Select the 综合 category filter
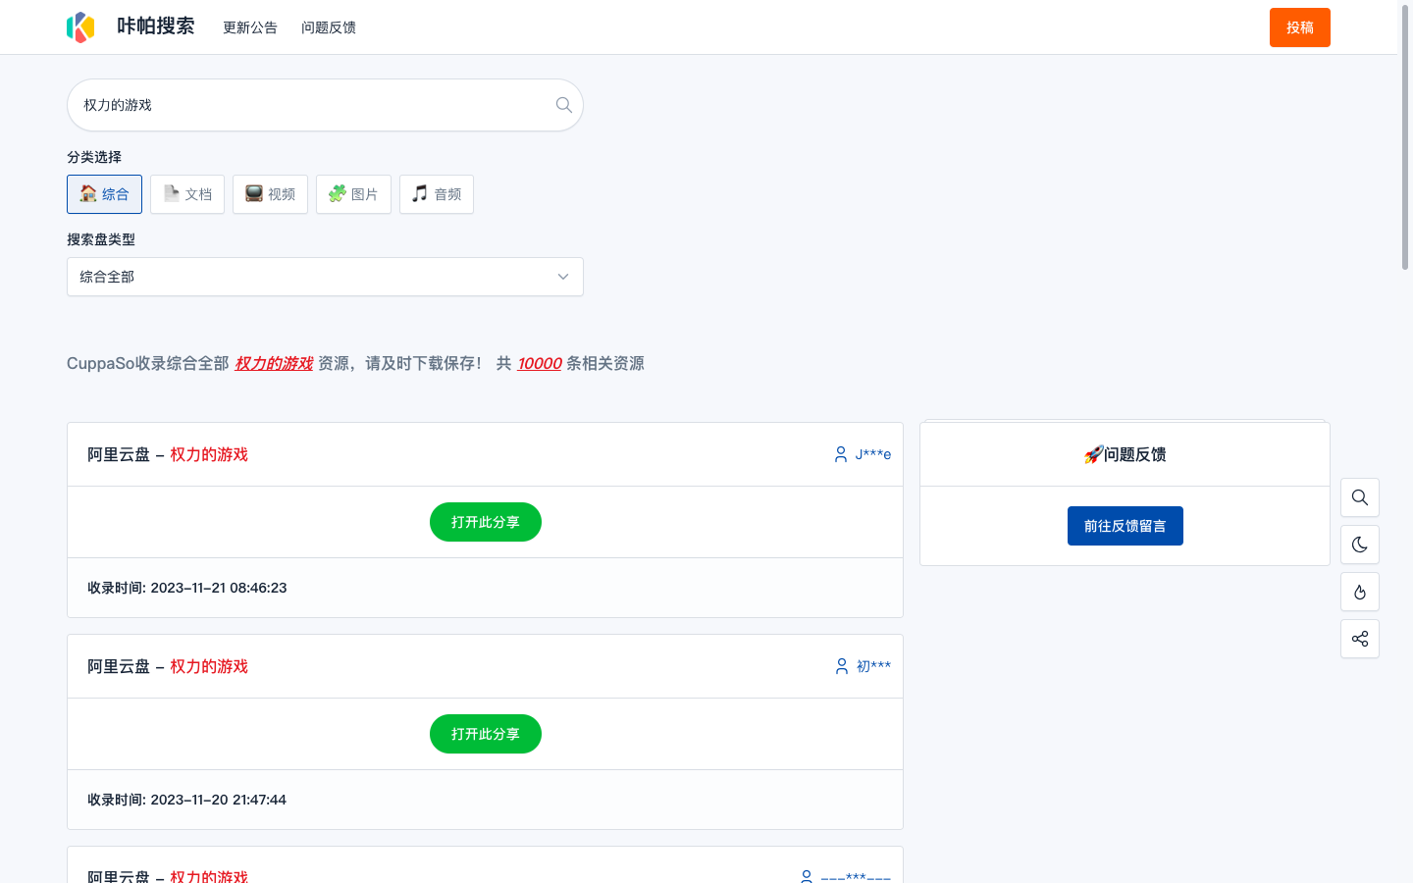The width and height of the screenshot is (1413, 883). (x=104, y=194)
